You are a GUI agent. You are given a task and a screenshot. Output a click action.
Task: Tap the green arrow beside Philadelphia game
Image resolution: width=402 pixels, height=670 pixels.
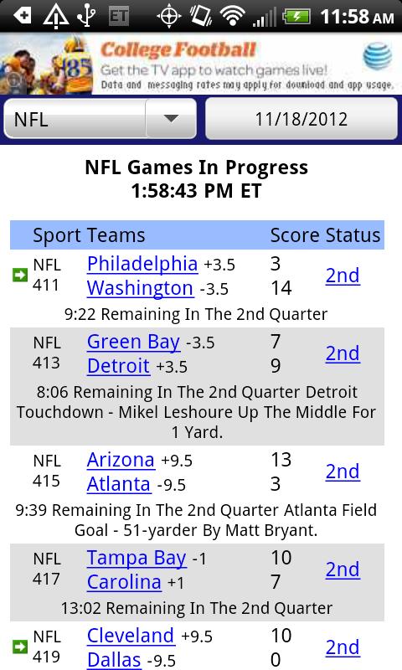click(19, 275)
